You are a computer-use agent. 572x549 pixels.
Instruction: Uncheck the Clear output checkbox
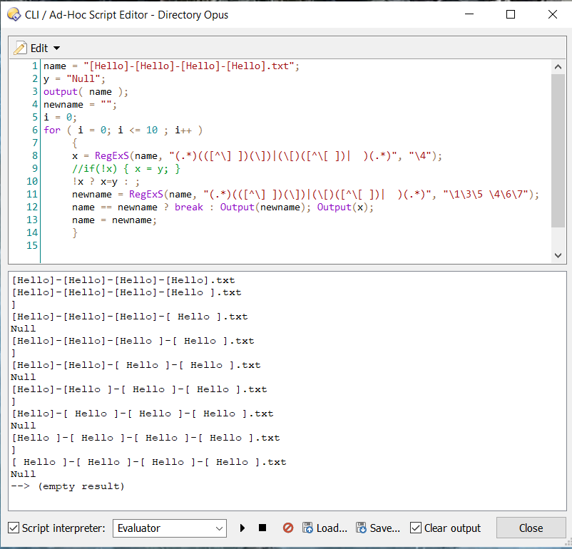[416, 528]
